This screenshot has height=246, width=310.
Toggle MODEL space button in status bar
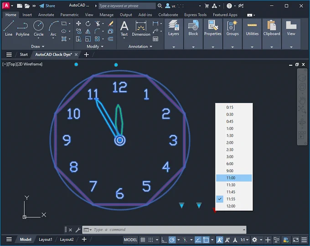pyautogui.click(x=130, y=240)
